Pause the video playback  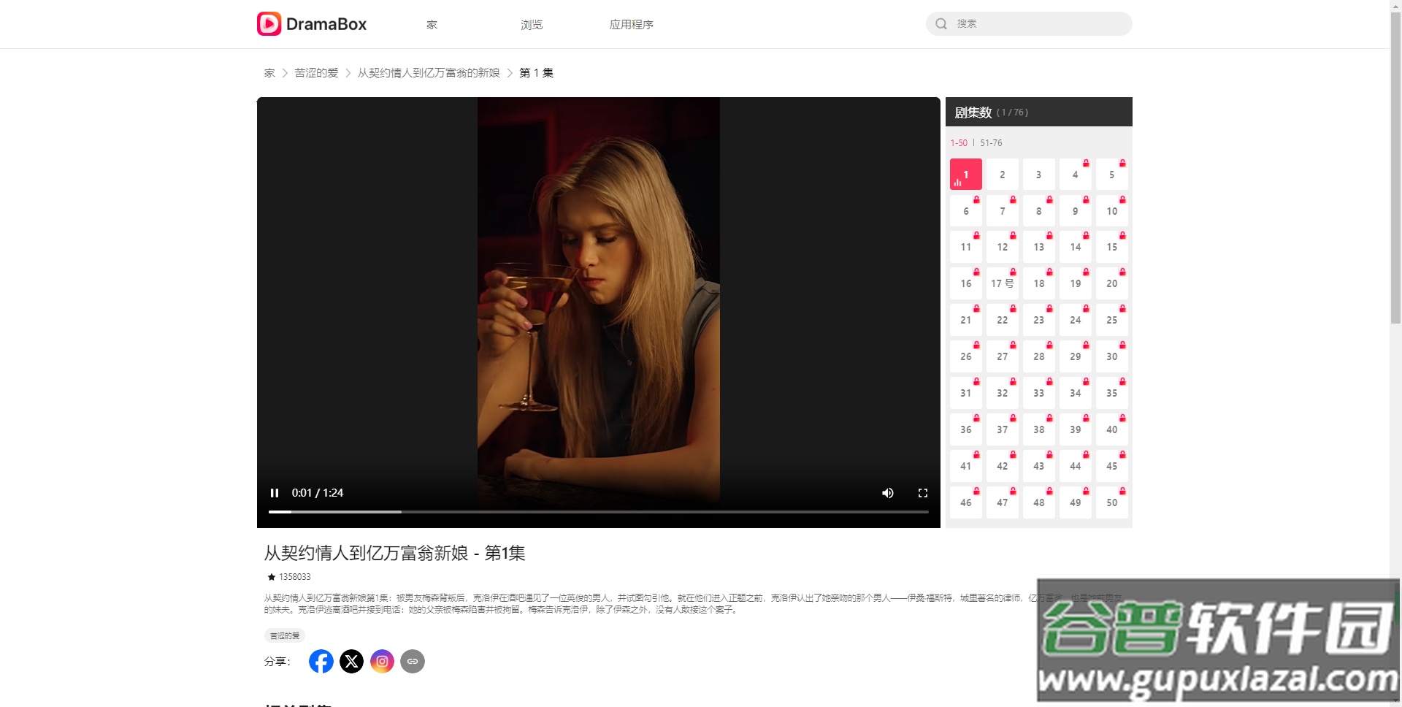[x=275, y=493]
